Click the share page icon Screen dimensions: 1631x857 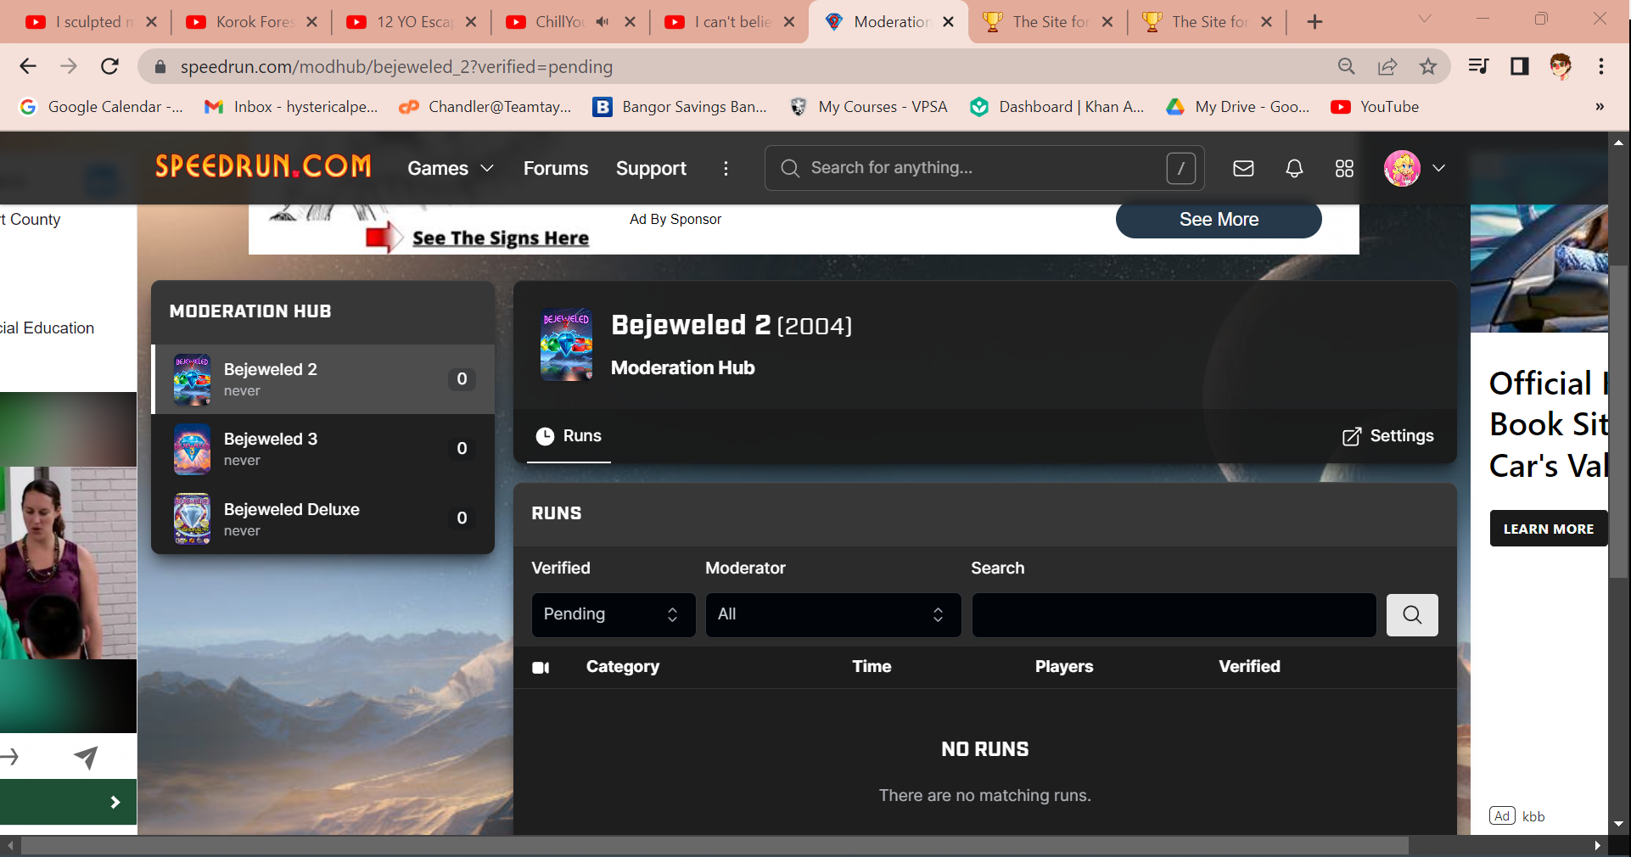[1387, 66]
